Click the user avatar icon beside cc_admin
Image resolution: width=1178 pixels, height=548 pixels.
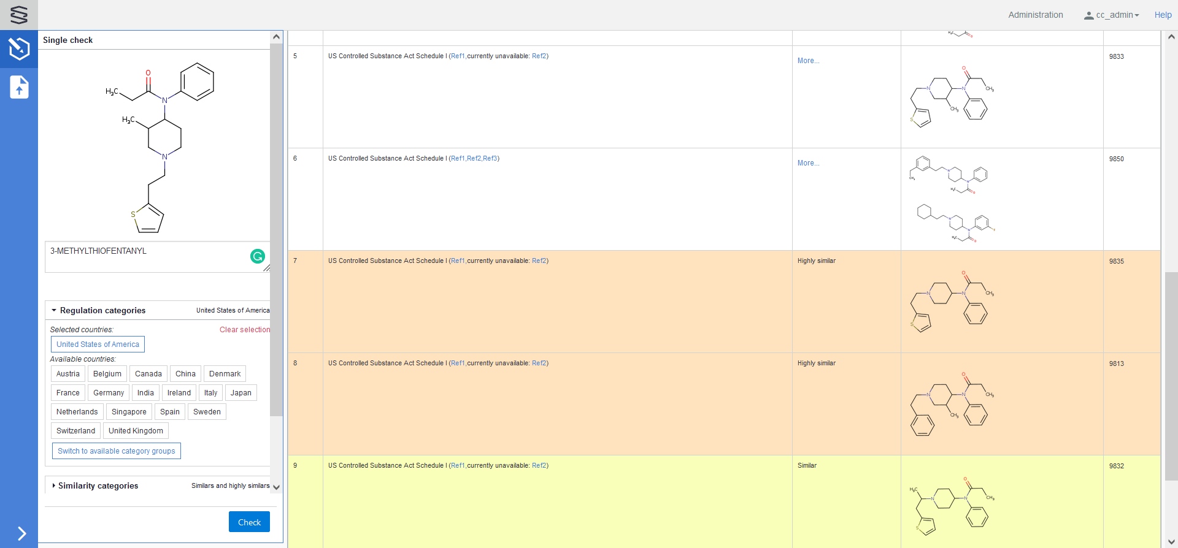click(1088, 15)
